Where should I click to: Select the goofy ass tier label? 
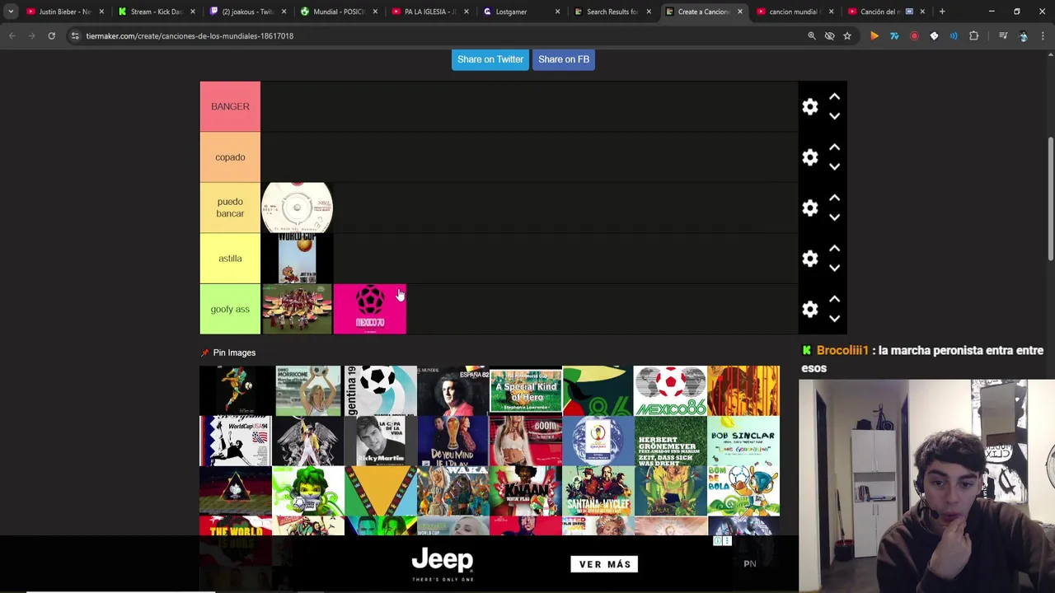(230, 309)
